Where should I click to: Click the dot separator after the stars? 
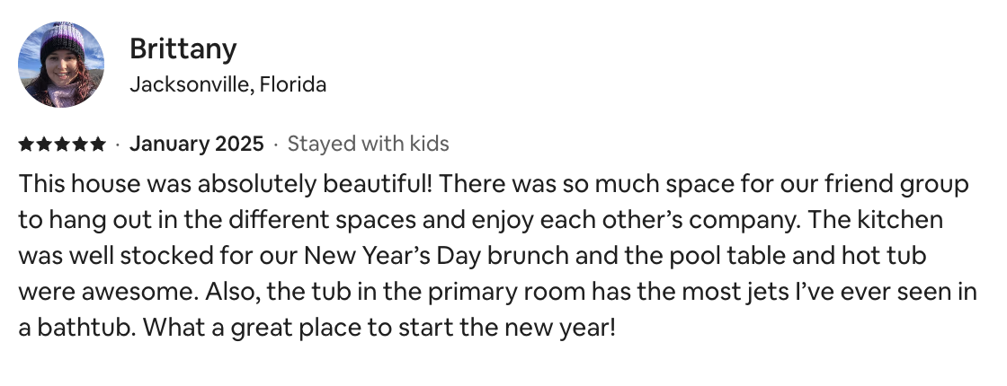pos(118,145)
